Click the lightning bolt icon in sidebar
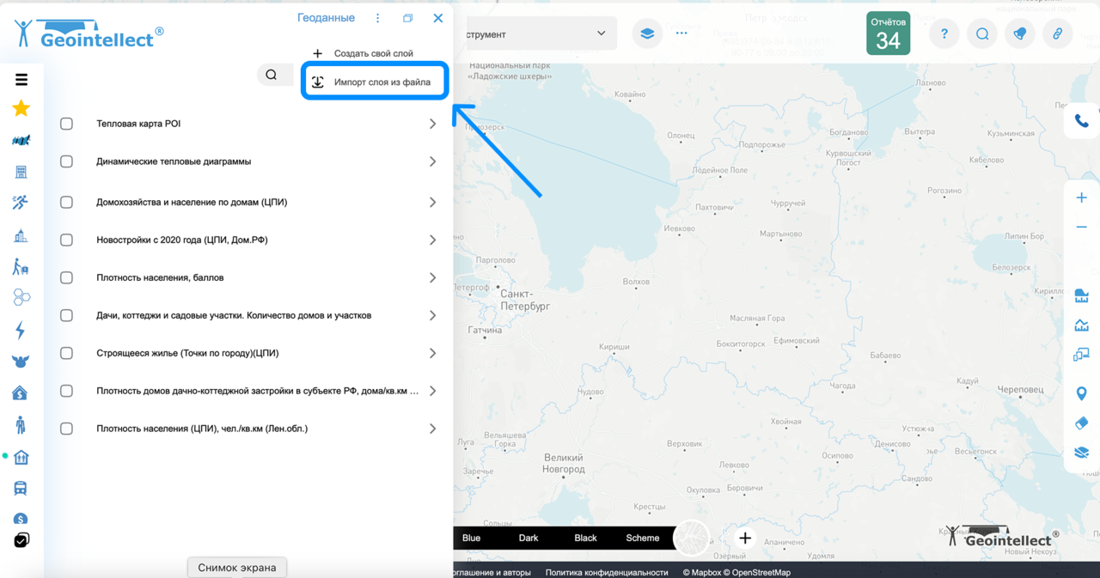The height and width of the screenshot is (578, 1100). pos(21,330)
